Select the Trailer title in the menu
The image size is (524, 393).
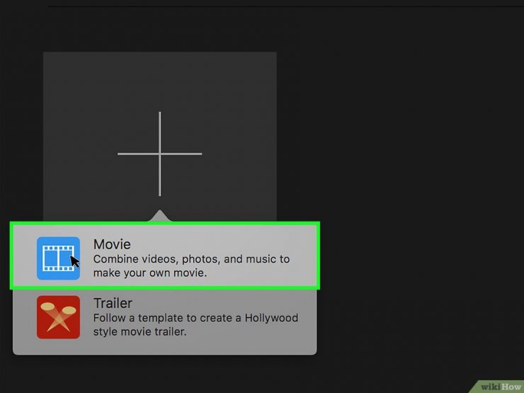[x=113, y=303]
